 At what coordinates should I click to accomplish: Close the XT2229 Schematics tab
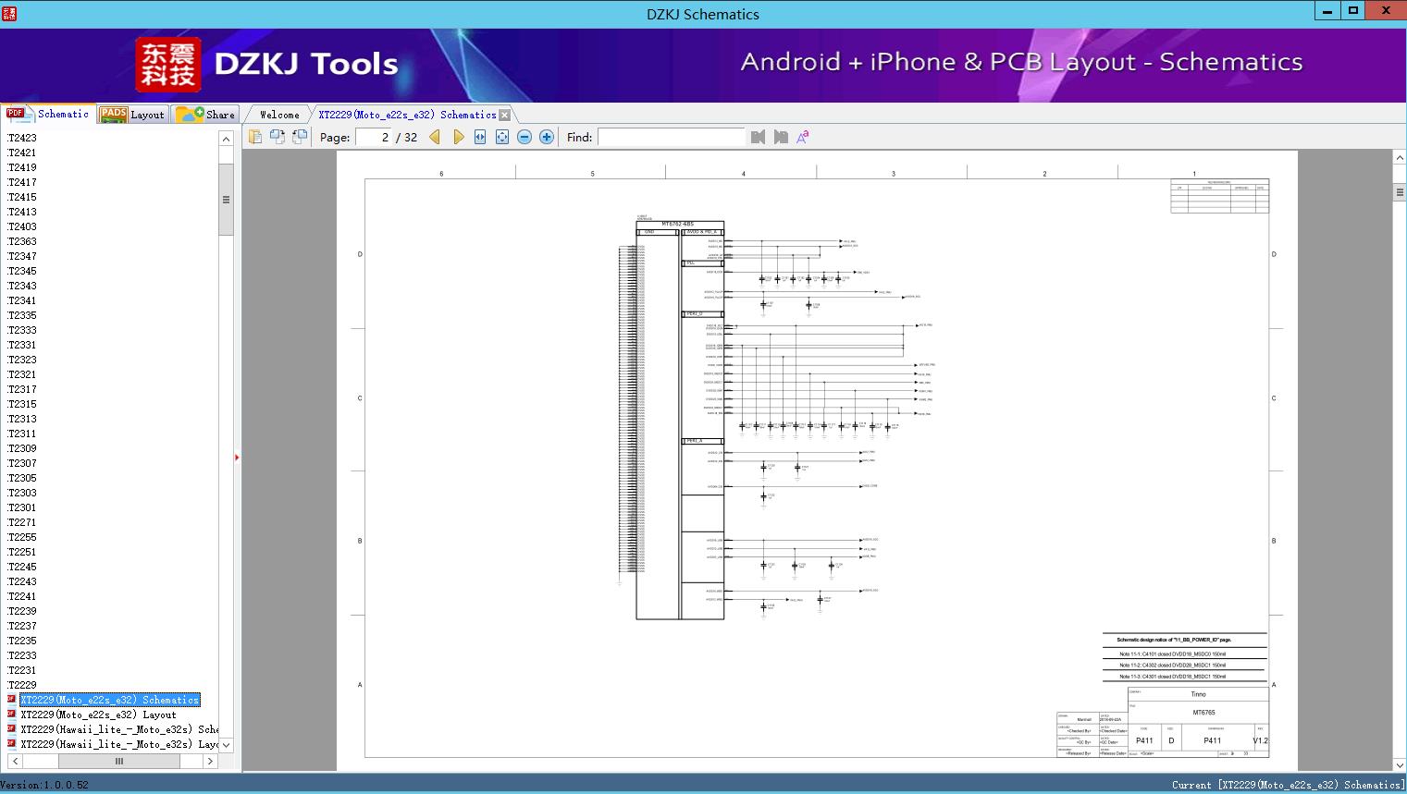point(505,115)
